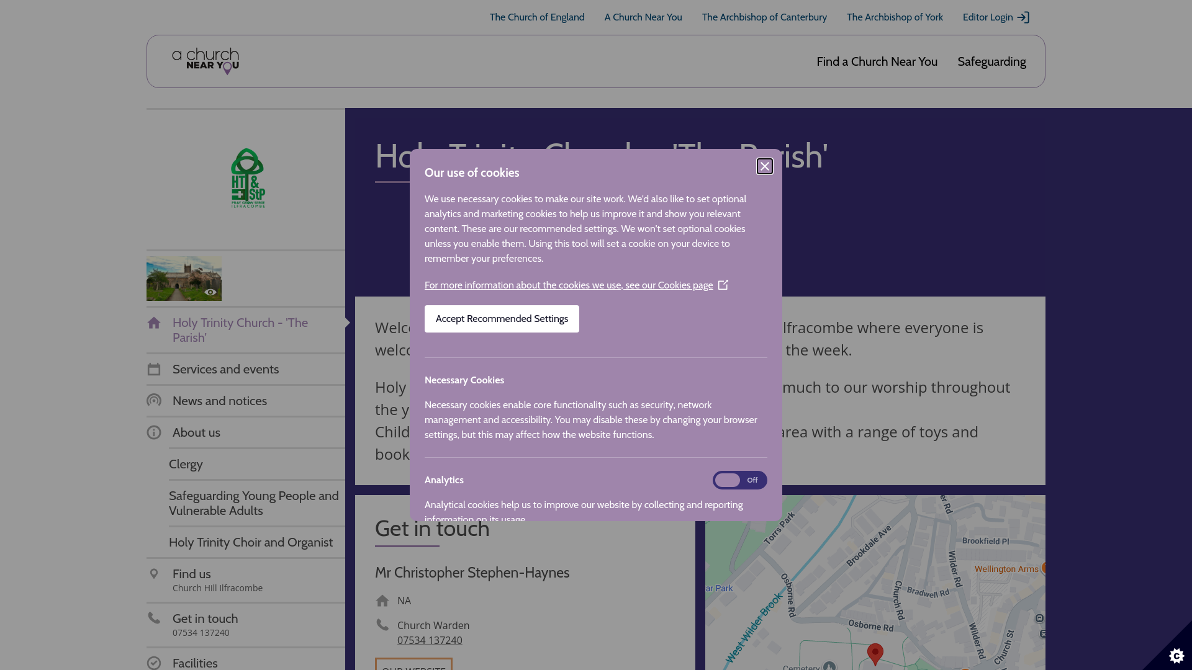Click checkmark icon beside Facilities

(x=154, y=663)
